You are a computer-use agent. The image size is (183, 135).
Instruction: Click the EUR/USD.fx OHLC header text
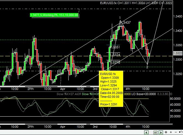136,3
